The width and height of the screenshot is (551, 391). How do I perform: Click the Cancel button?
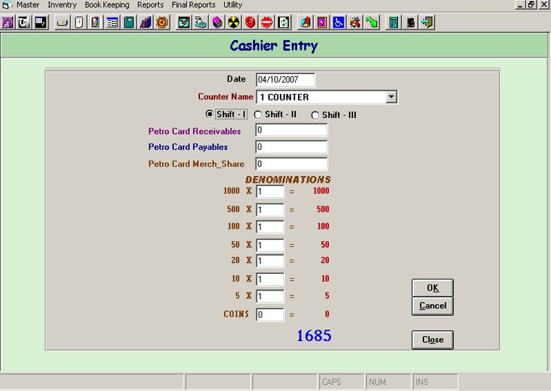(x=433, y=306)
